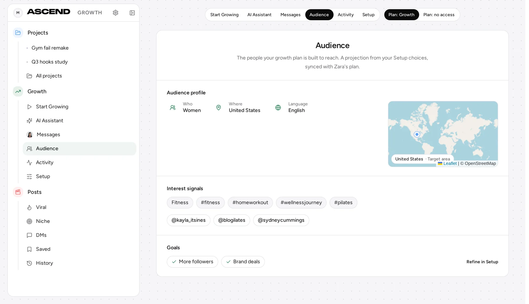Click the English language value

(297, 110)
